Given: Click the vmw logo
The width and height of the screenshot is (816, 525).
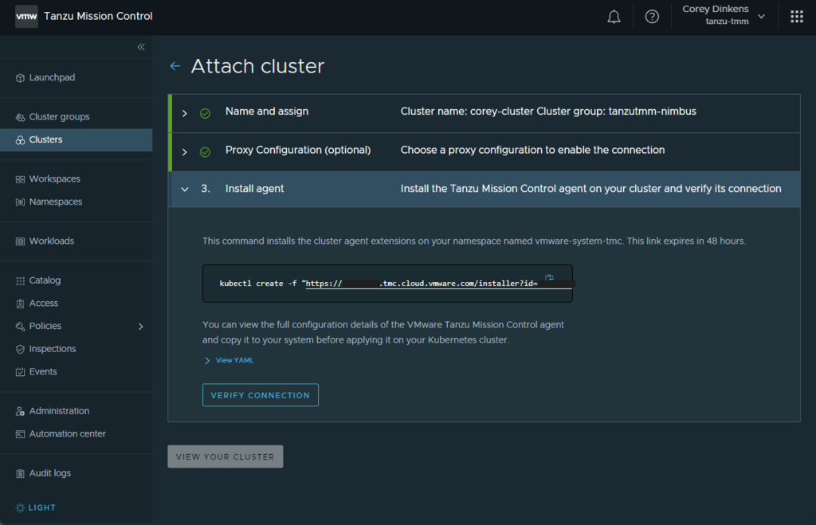Looking at the screenshot, I should pos(26,16).
